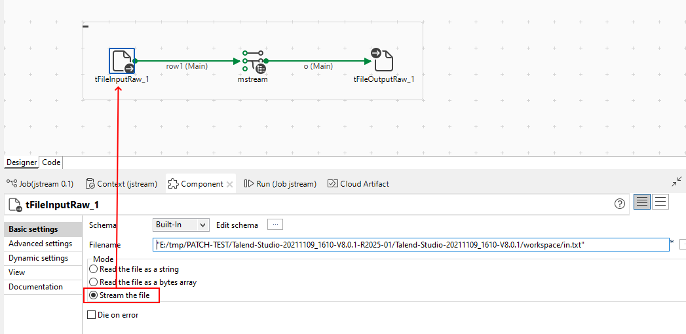686x334 pixels.
Task: Click the tFileInputRaw_1 label under component
Action: pyautogui.click(x=122, y=79)
